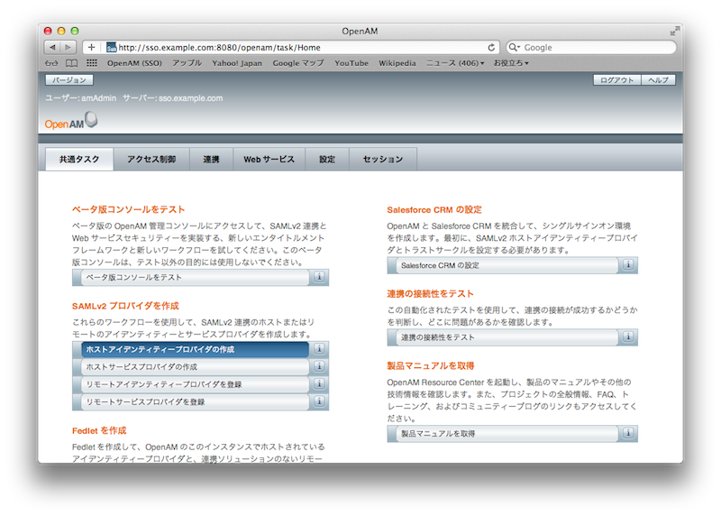721x516 pixels.
Task: Open the Google search magnifier dropdown
Action: click(515, 47)
